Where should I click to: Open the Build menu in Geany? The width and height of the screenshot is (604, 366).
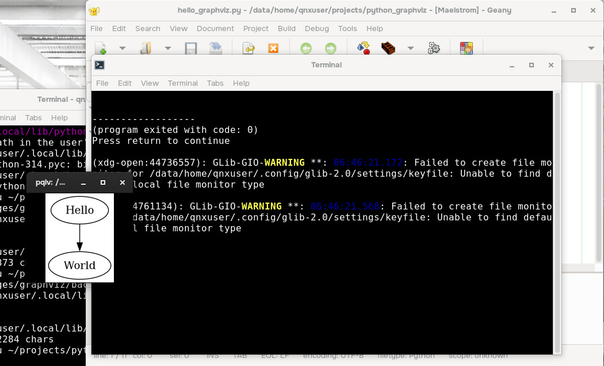pyautogui.click(x=286, y=28)
